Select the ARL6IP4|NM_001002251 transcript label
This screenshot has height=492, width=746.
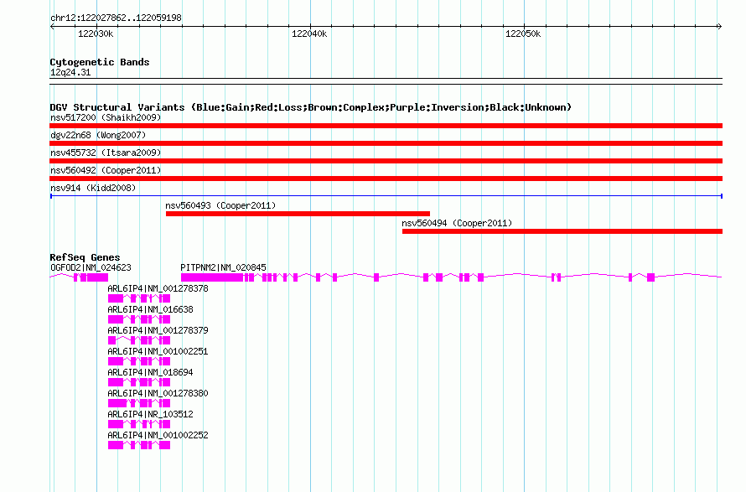tap(158, 351)
